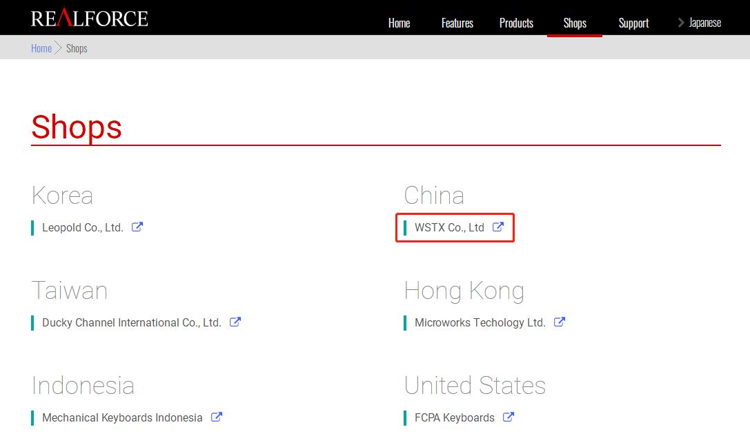The width and height of the screenshot is (750, 447).
Task: Click external link icon next to Mechanical Keyboards Indonesia
Action: pos(216,417)
